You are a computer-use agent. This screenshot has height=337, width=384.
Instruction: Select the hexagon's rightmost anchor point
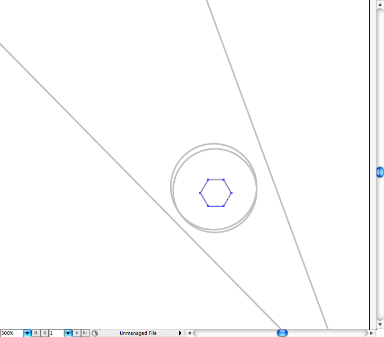(x=231, y=193)
